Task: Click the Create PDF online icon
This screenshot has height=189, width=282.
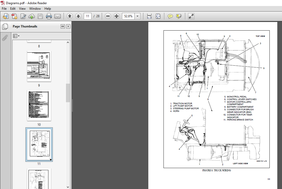Action: (6, 16)
